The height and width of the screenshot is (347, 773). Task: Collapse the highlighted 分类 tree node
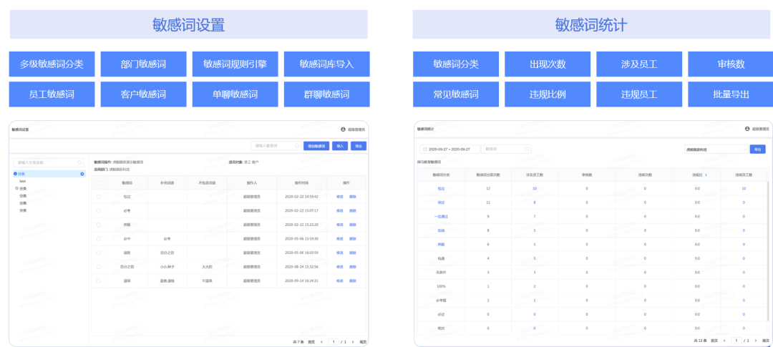pos(15,174)
